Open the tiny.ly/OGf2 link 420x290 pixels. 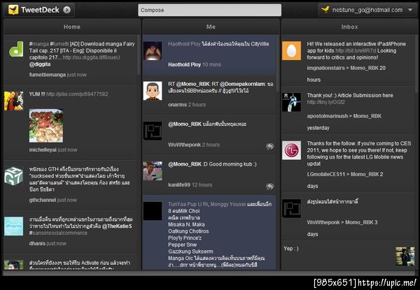point(325,102)
